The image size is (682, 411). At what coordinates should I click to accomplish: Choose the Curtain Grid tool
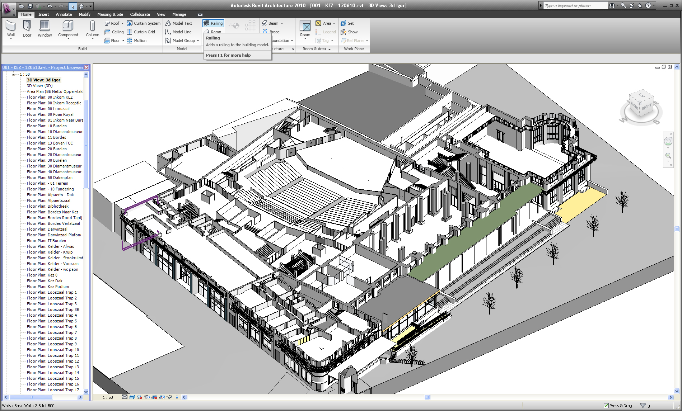[141, 32]
